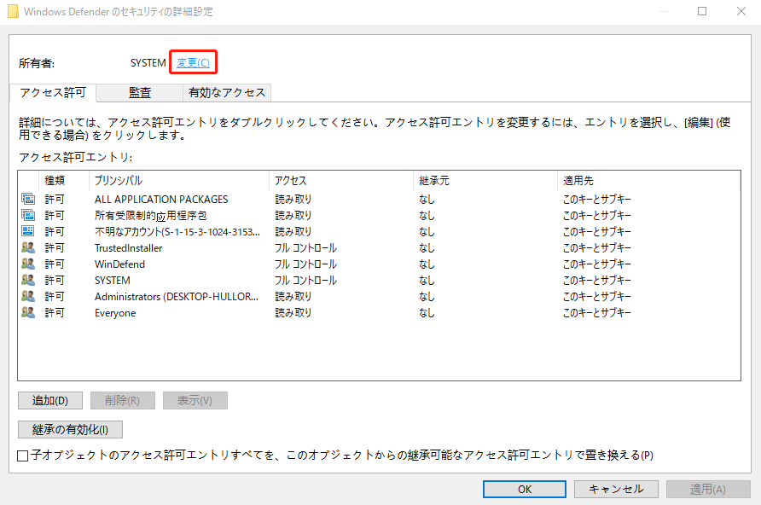Click the 変更(C) owner link
Screen dimensions: 761x505
click(193, 62)
